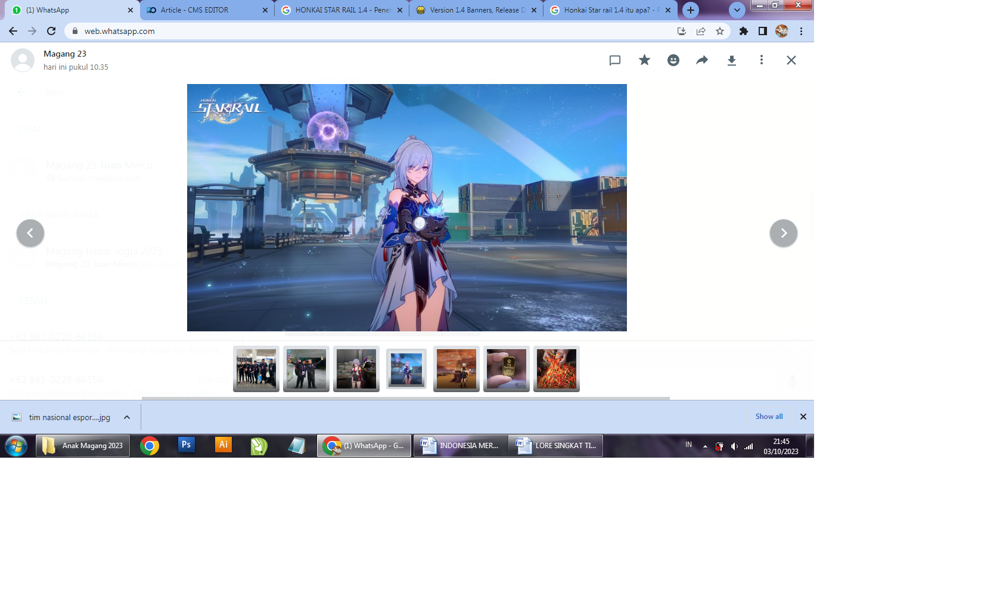The width and height of the screenshot is (1000, 615).
Task: Go to previous image with left arrow
Action: [30, 233]
